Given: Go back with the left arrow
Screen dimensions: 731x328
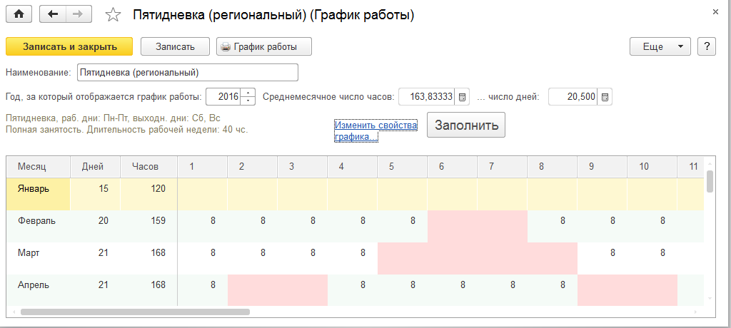Looking at the screenshot, I should pos(52,14).
